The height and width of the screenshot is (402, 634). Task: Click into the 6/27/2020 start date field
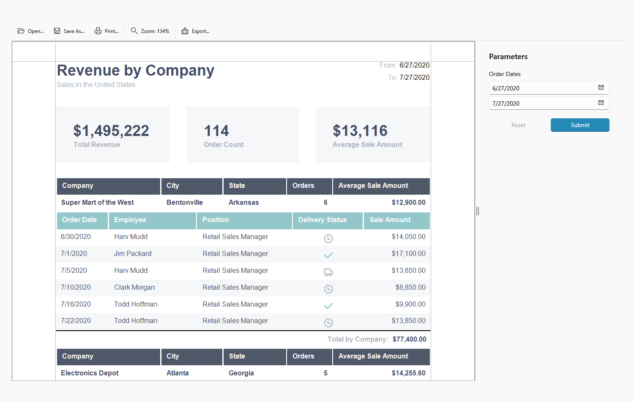coord(541,88)
